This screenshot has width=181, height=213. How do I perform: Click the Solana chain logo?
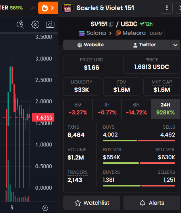tap(82, 33)
